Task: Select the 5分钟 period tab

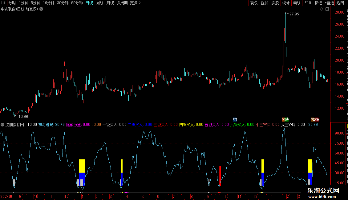Action: [35, 3]
